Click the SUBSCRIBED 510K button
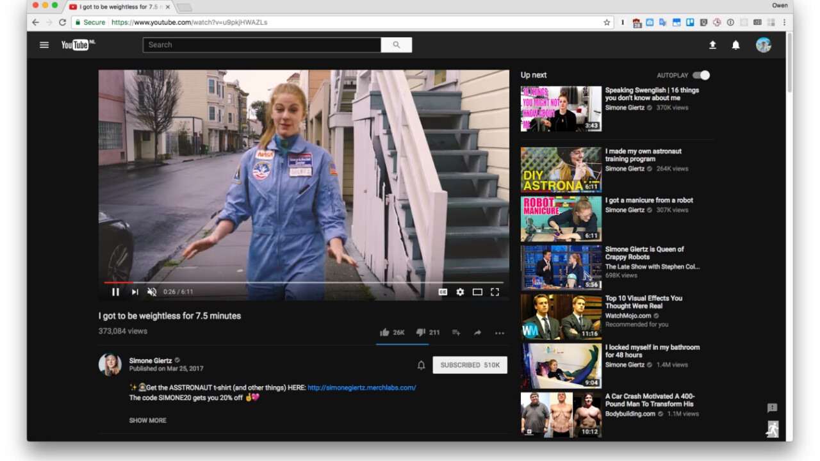The image size is (820, 461). (470, 365)
